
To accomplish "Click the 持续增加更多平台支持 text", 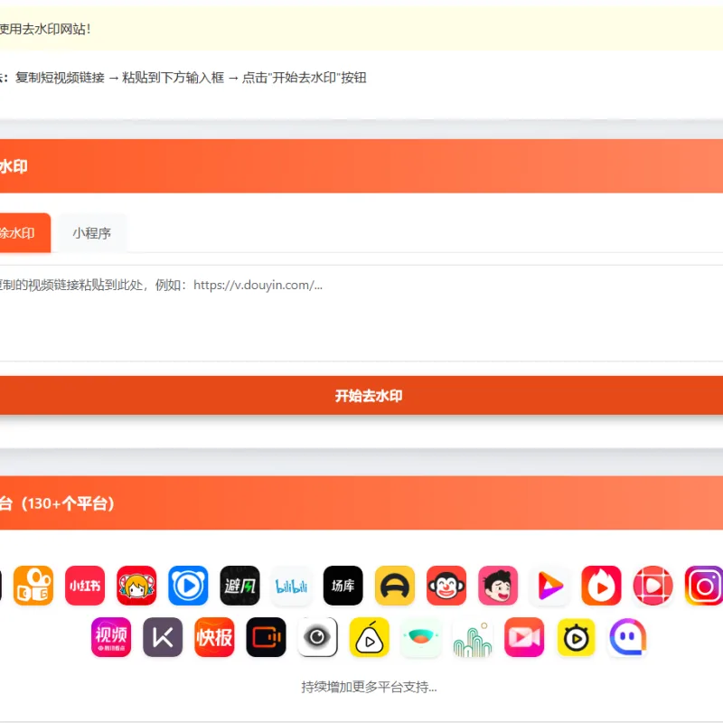I will [x=369, y=687].
